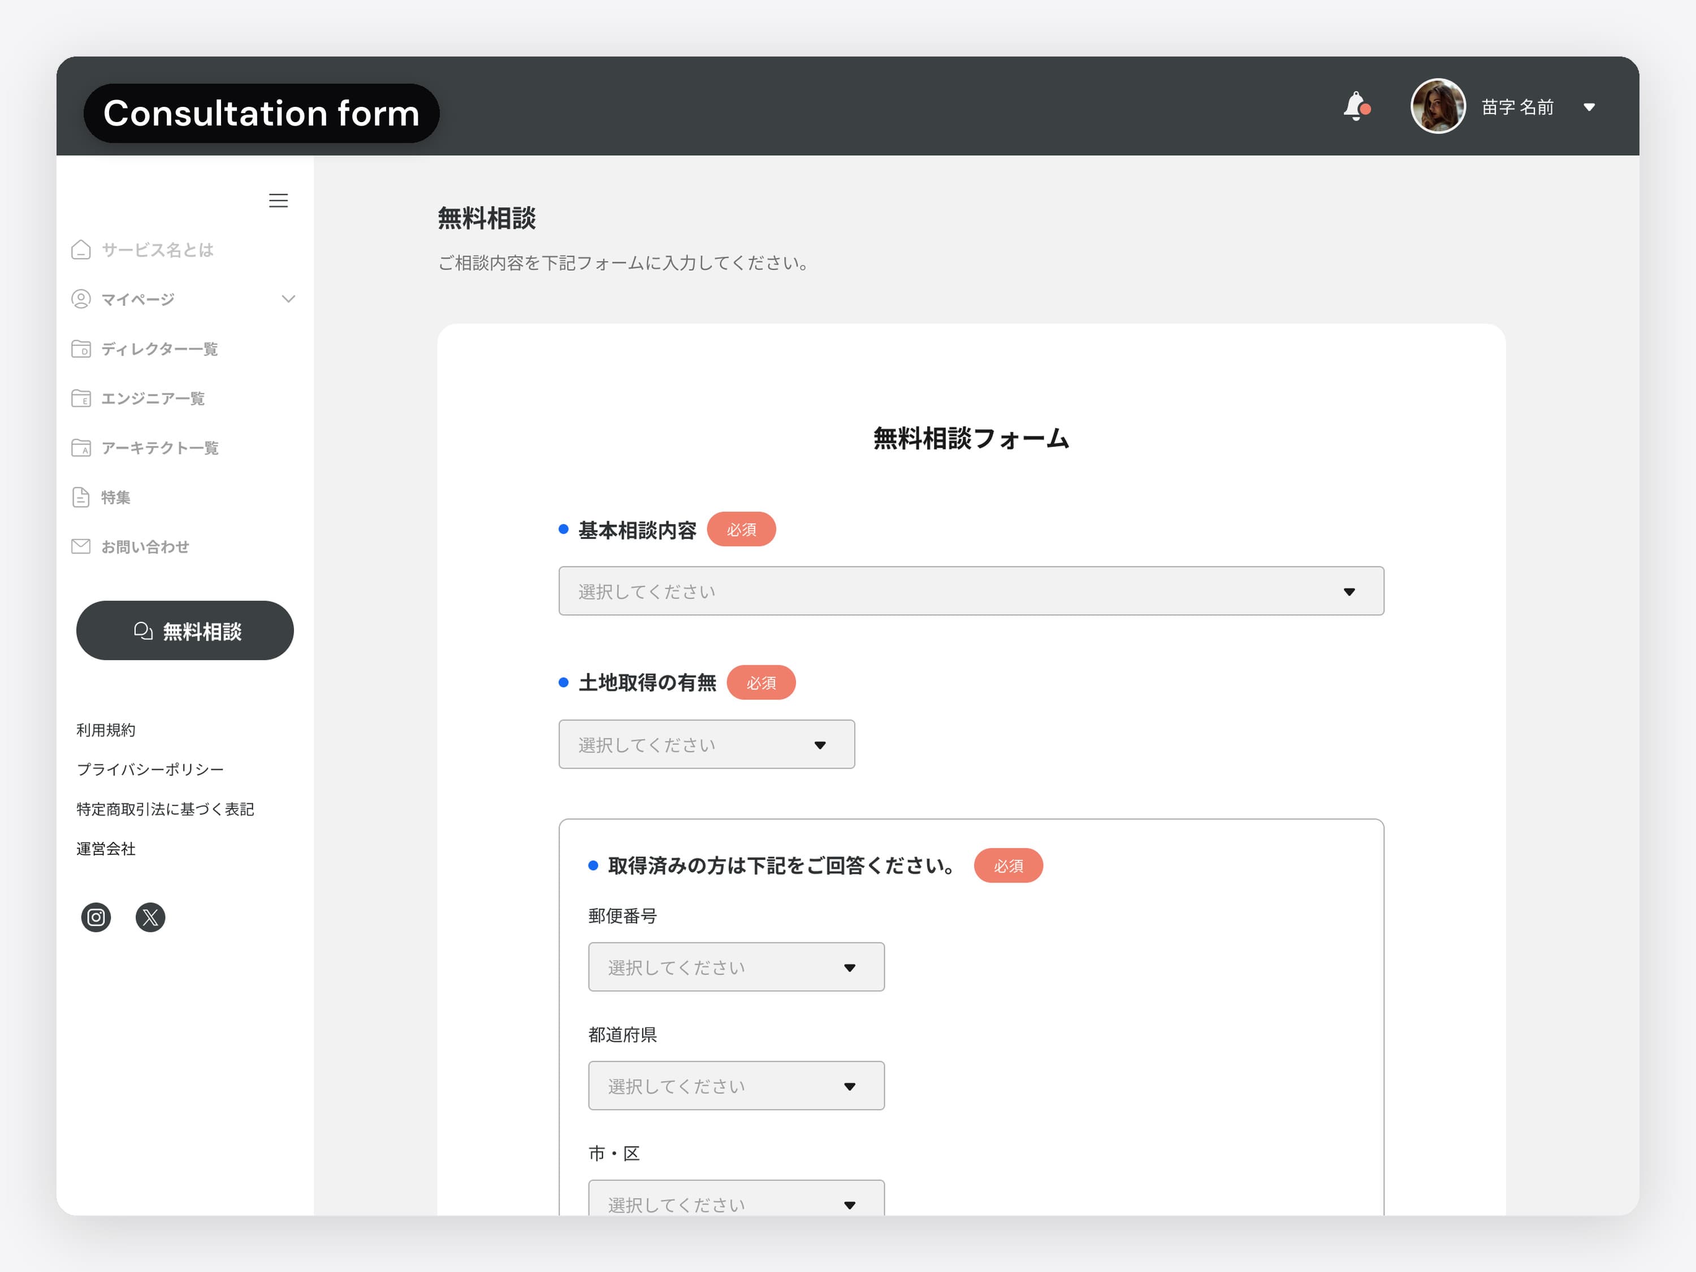Click the user profile avatar
Screen dimensions: 1696x1272
(x=1438, y=106)
